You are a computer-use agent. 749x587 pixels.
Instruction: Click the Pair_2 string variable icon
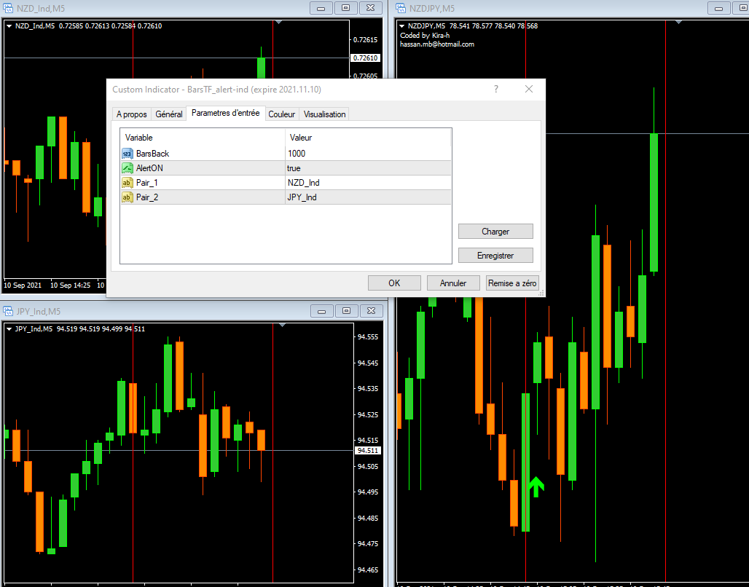click(x=128, y=197)
